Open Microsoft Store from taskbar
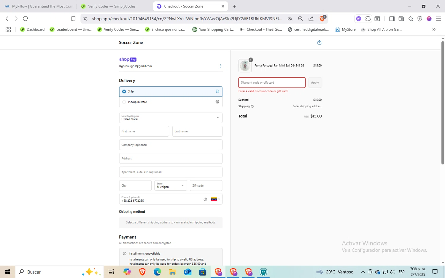Image resolution: width=445 pixels, height=278 pixels. tap(203, 272)
